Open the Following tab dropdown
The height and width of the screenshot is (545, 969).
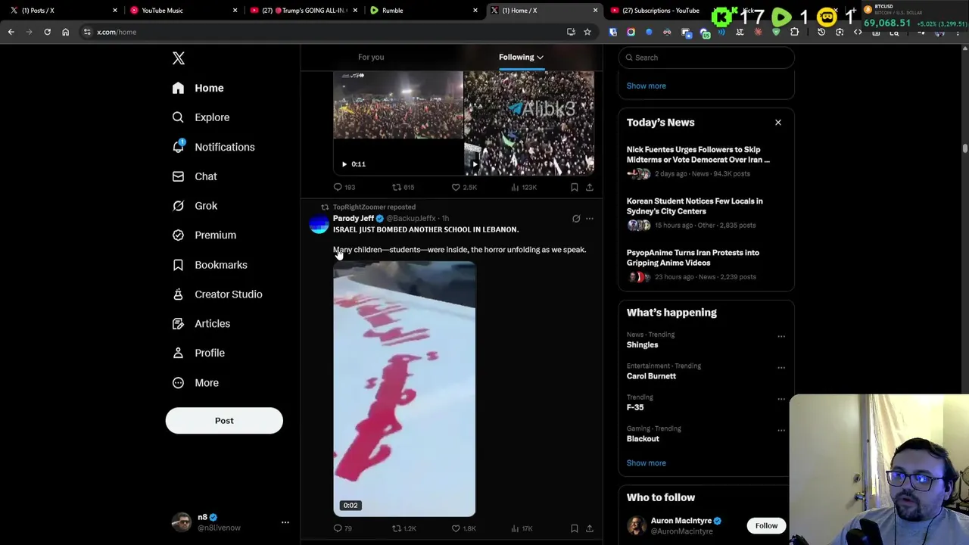[521, 57]
